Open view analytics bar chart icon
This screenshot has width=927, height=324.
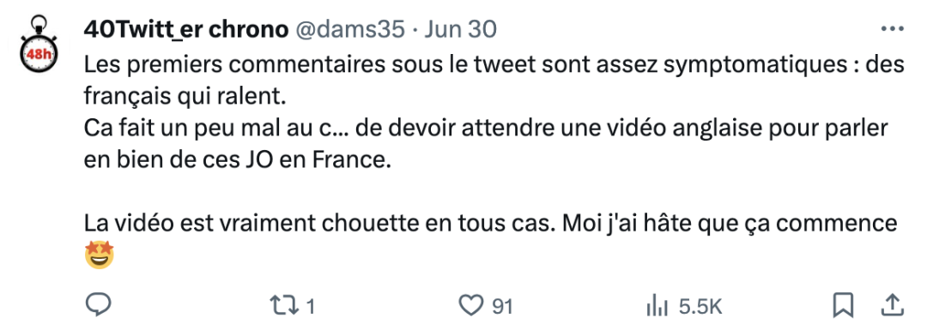point(657,306)
